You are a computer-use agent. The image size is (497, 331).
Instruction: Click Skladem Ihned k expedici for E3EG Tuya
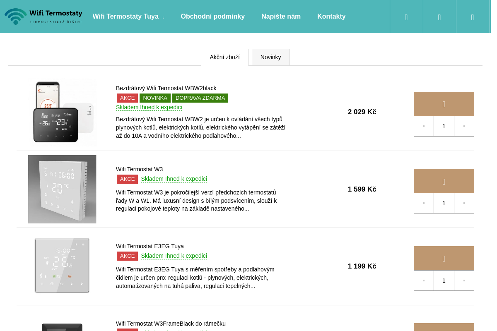(174, 256)
